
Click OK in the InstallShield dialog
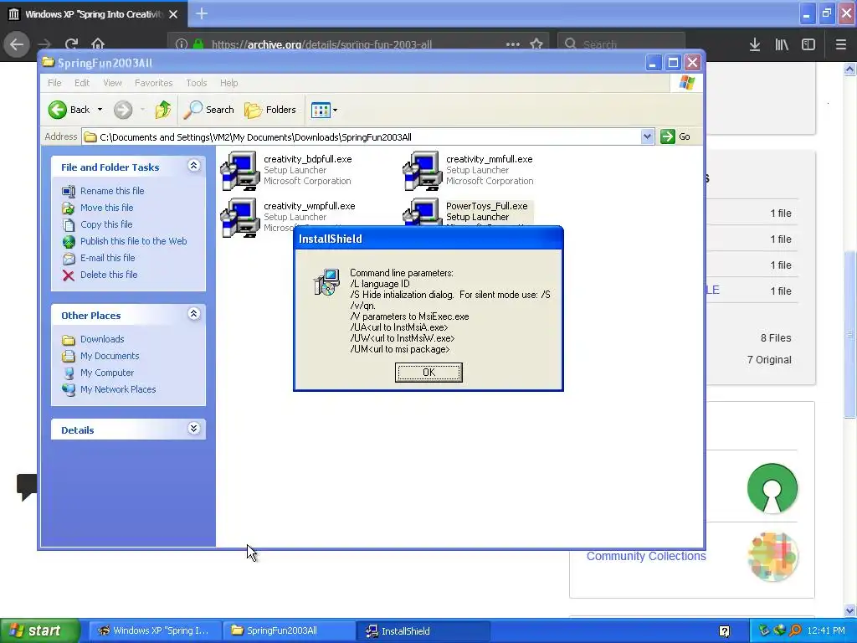click(428, 373)
